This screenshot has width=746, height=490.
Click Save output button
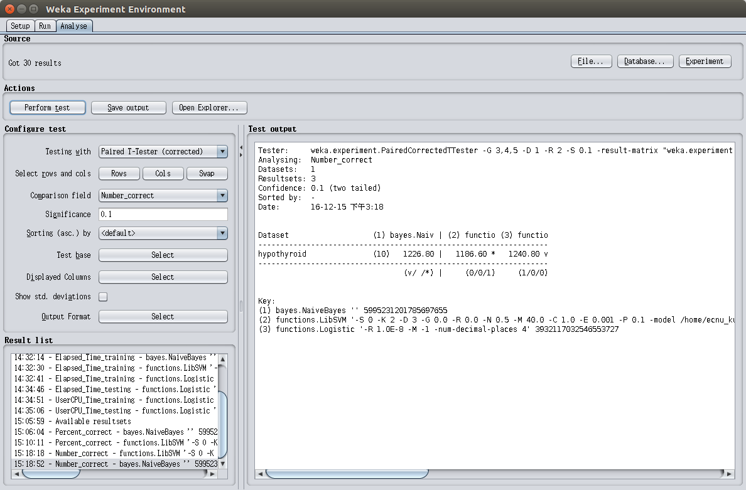tap(128, 108)
